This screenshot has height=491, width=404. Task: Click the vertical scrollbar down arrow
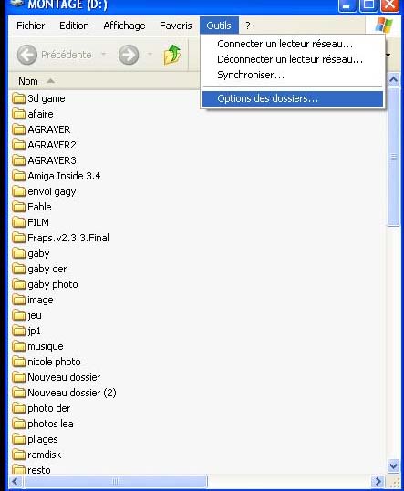393,465
